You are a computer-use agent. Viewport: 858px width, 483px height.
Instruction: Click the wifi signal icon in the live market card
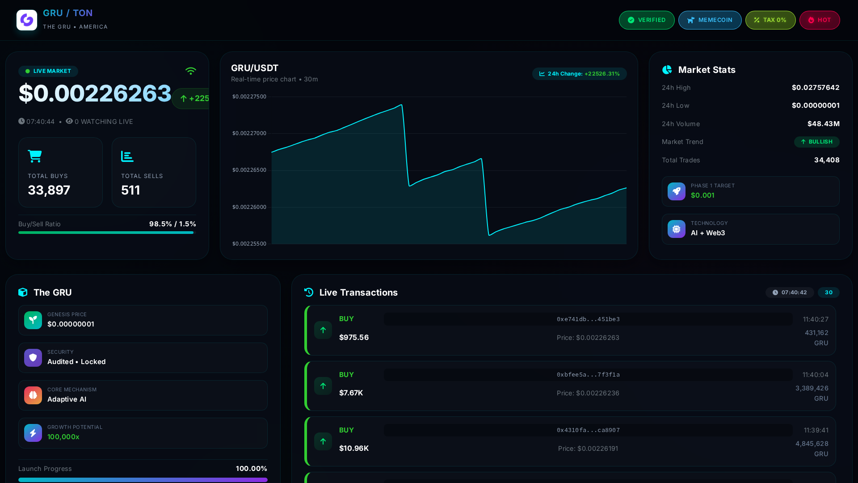coord(191,71)
